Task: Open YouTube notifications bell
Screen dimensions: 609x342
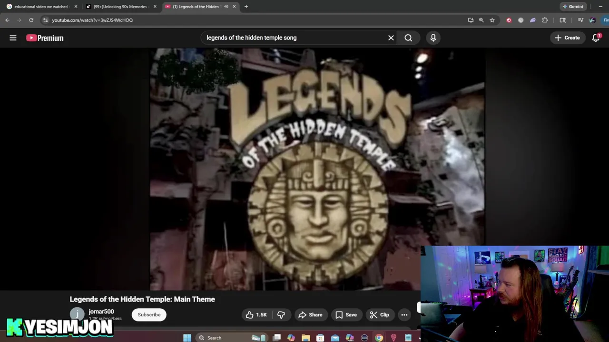Action: coord(596,38)
